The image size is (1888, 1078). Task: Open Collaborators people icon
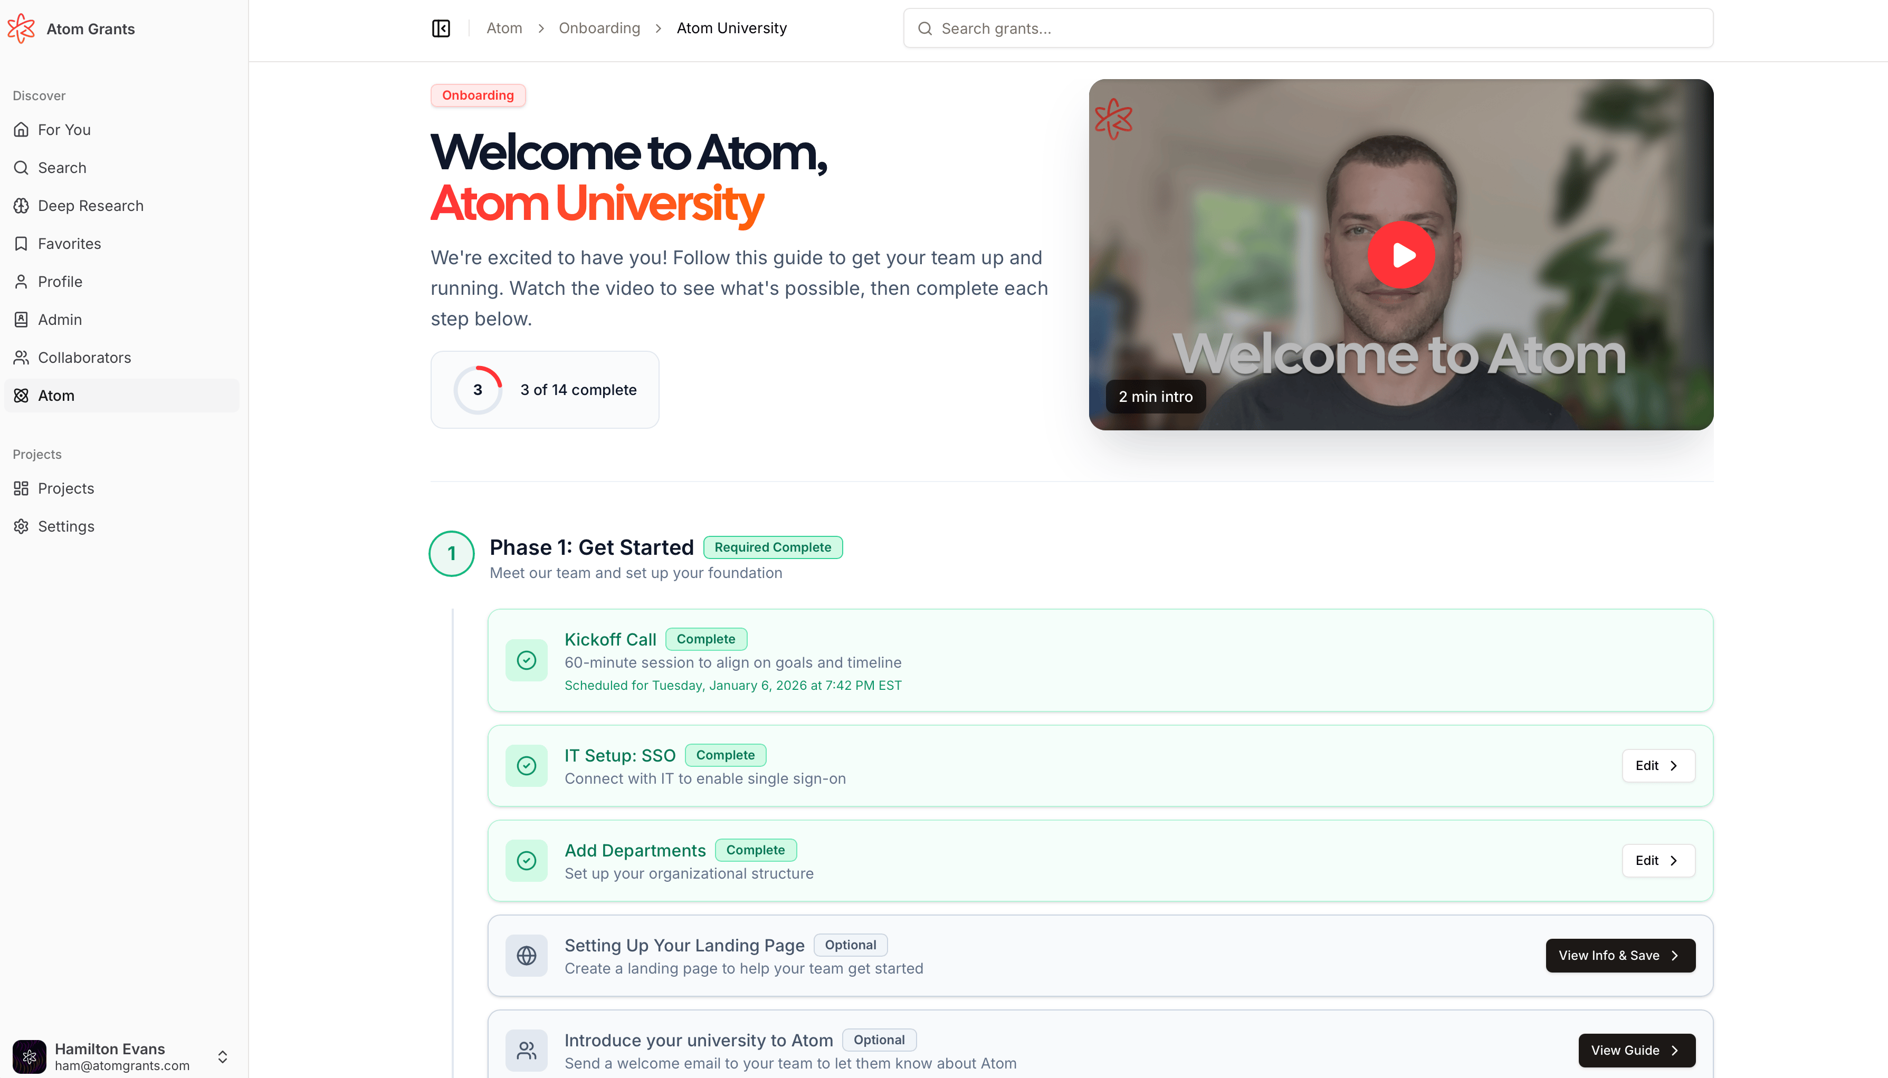(22, 358)
